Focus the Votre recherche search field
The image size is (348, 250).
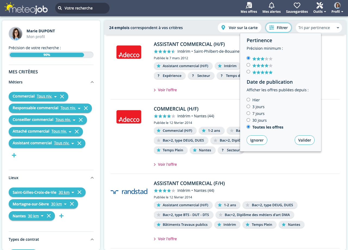[x=82, y=8]
